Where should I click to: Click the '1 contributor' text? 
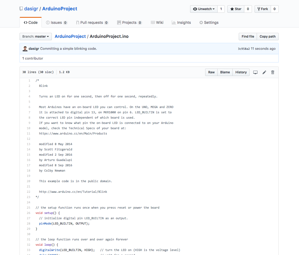click(x=33, y=59)
